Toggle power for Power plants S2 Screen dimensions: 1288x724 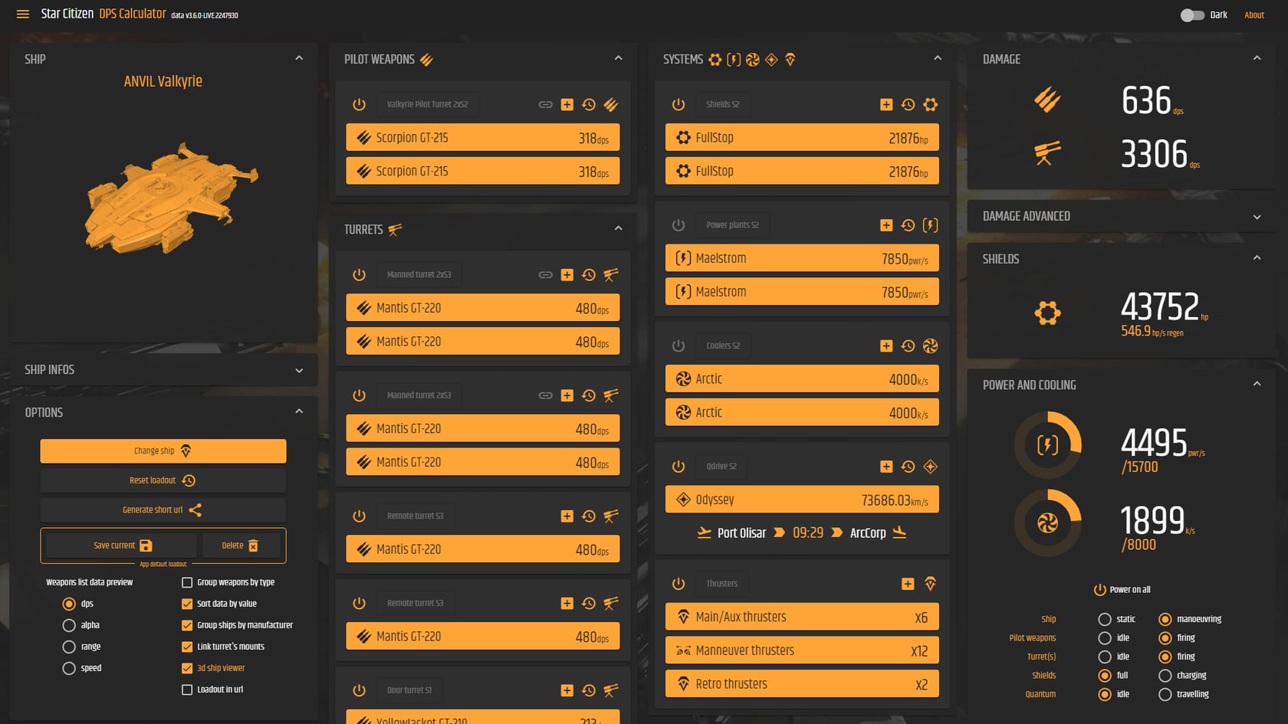tap(678, 225)
